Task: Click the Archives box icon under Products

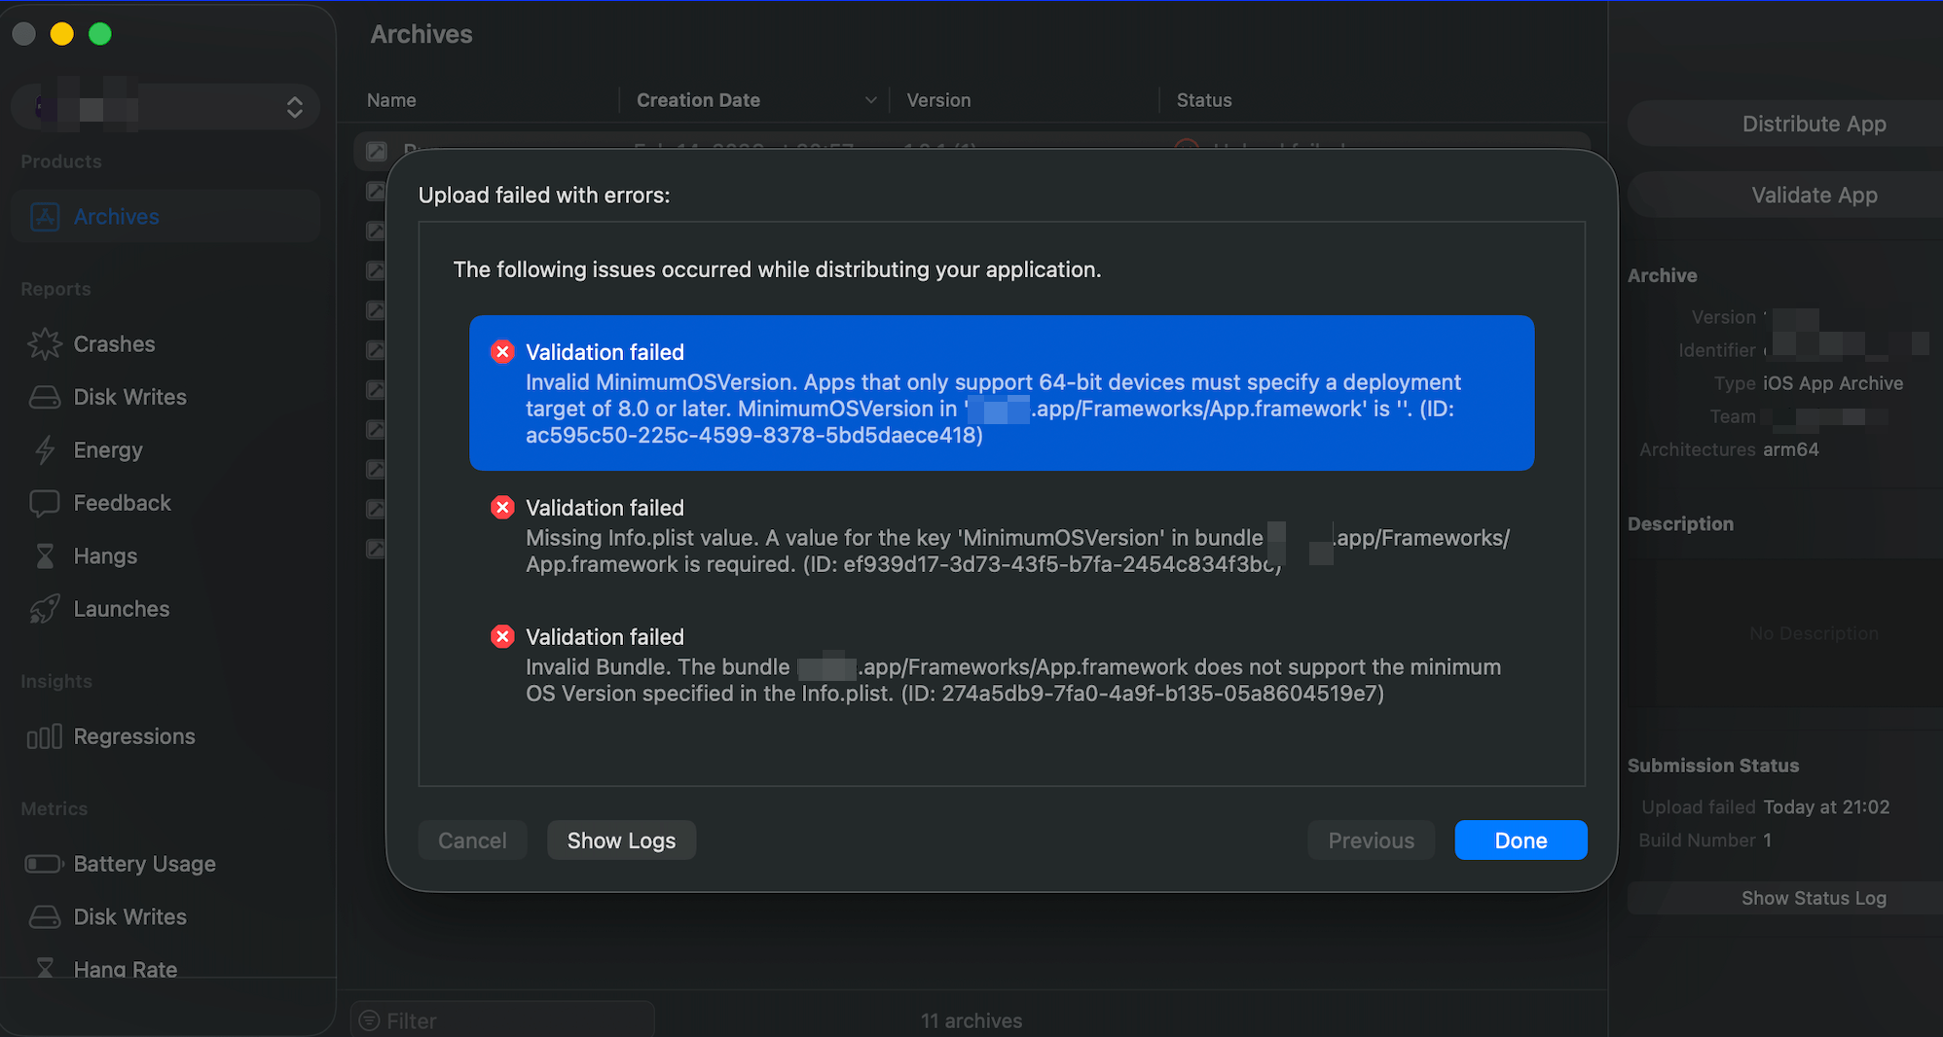Action: coord(45,216)
